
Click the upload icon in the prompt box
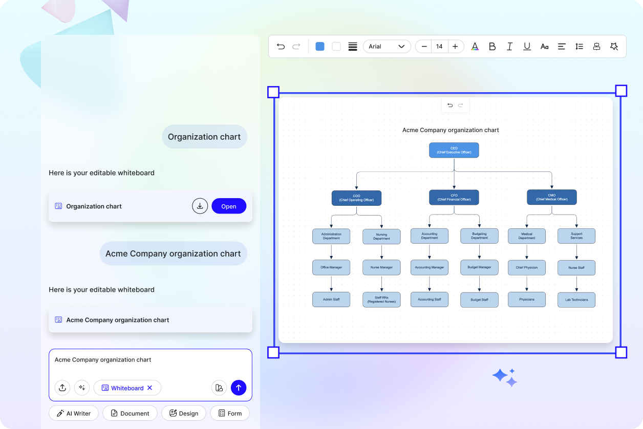62,388
